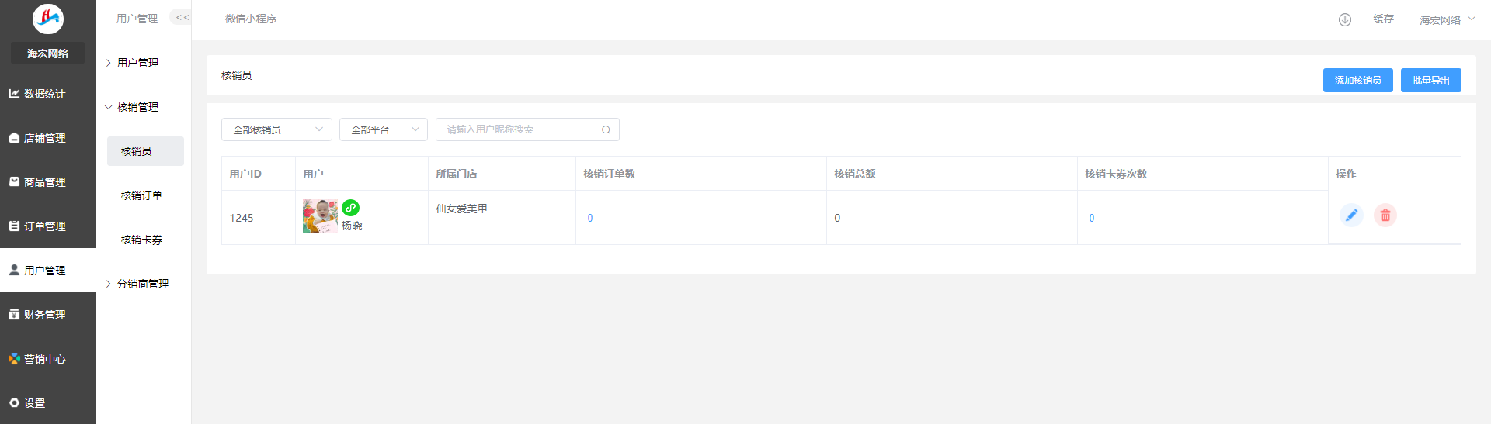
Task: Open 店铺管理 in the sidebar
Action: [x=48, y=138]
